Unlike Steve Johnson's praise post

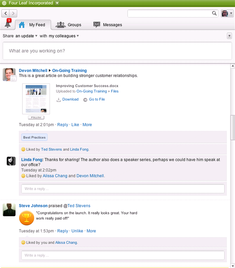pos(77,231)
